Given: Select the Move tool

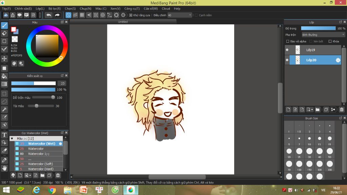Looking at the screenshot, I should [x=4, y=59].
